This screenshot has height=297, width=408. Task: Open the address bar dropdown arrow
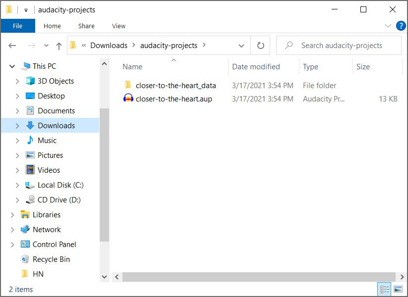click(x=242, y=45)
